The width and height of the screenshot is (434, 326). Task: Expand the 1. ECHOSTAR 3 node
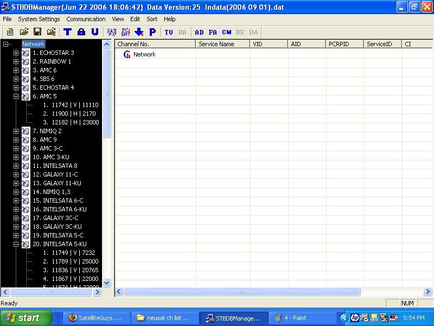(16, 53)
